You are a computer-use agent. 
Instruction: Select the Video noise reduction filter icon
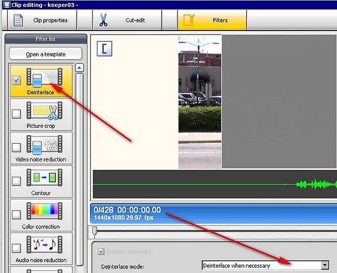pyautogui.click(x=44, y=145)
